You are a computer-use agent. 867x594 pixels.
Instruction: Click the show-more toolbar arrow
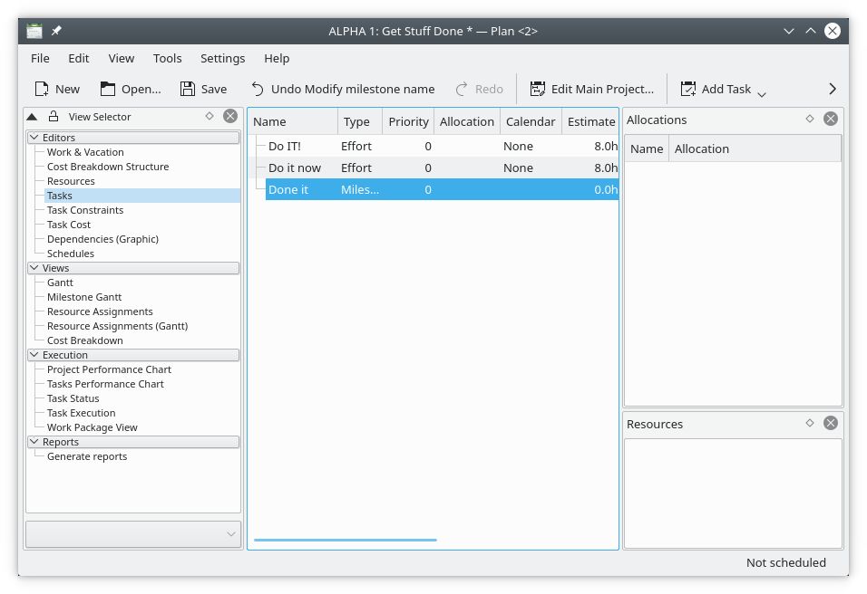tap(831, 88)
